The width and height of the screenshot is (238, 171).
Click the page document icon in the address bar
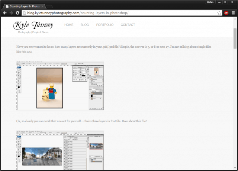(x=24, y=13)
